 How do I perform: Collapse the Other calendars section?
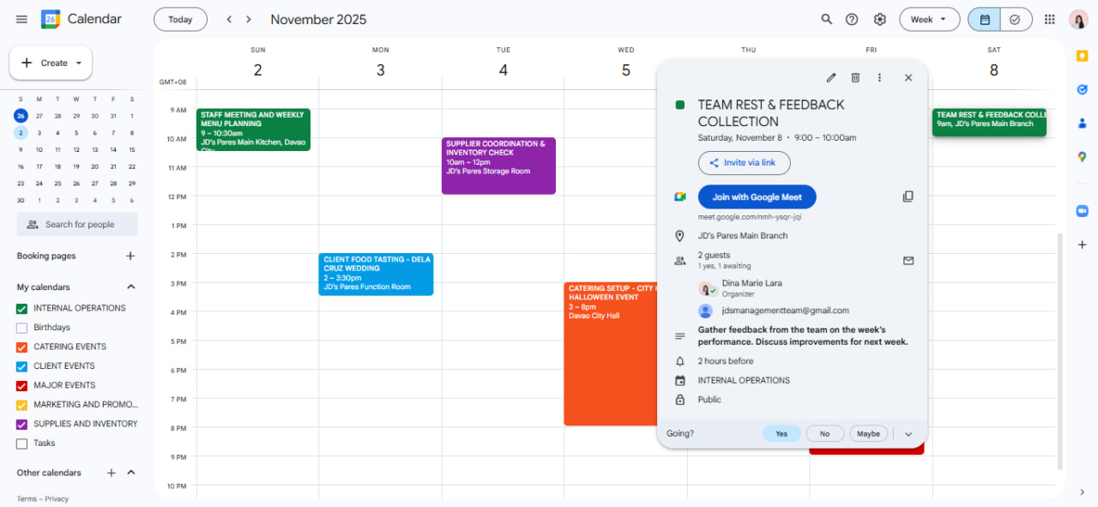(131, 473)
